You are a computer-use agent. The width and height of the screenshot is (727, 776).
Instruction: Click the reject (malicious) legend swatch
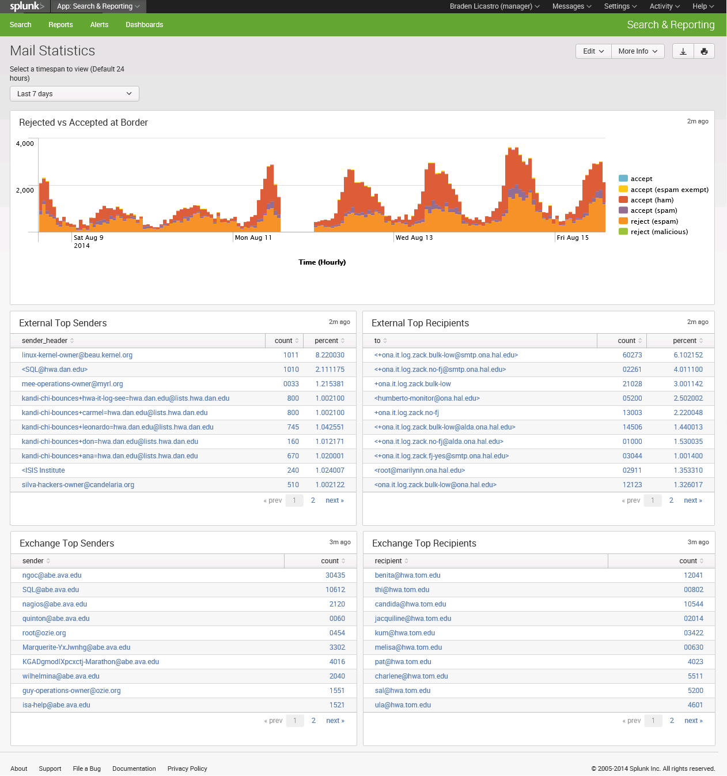(x=623, y=232)
